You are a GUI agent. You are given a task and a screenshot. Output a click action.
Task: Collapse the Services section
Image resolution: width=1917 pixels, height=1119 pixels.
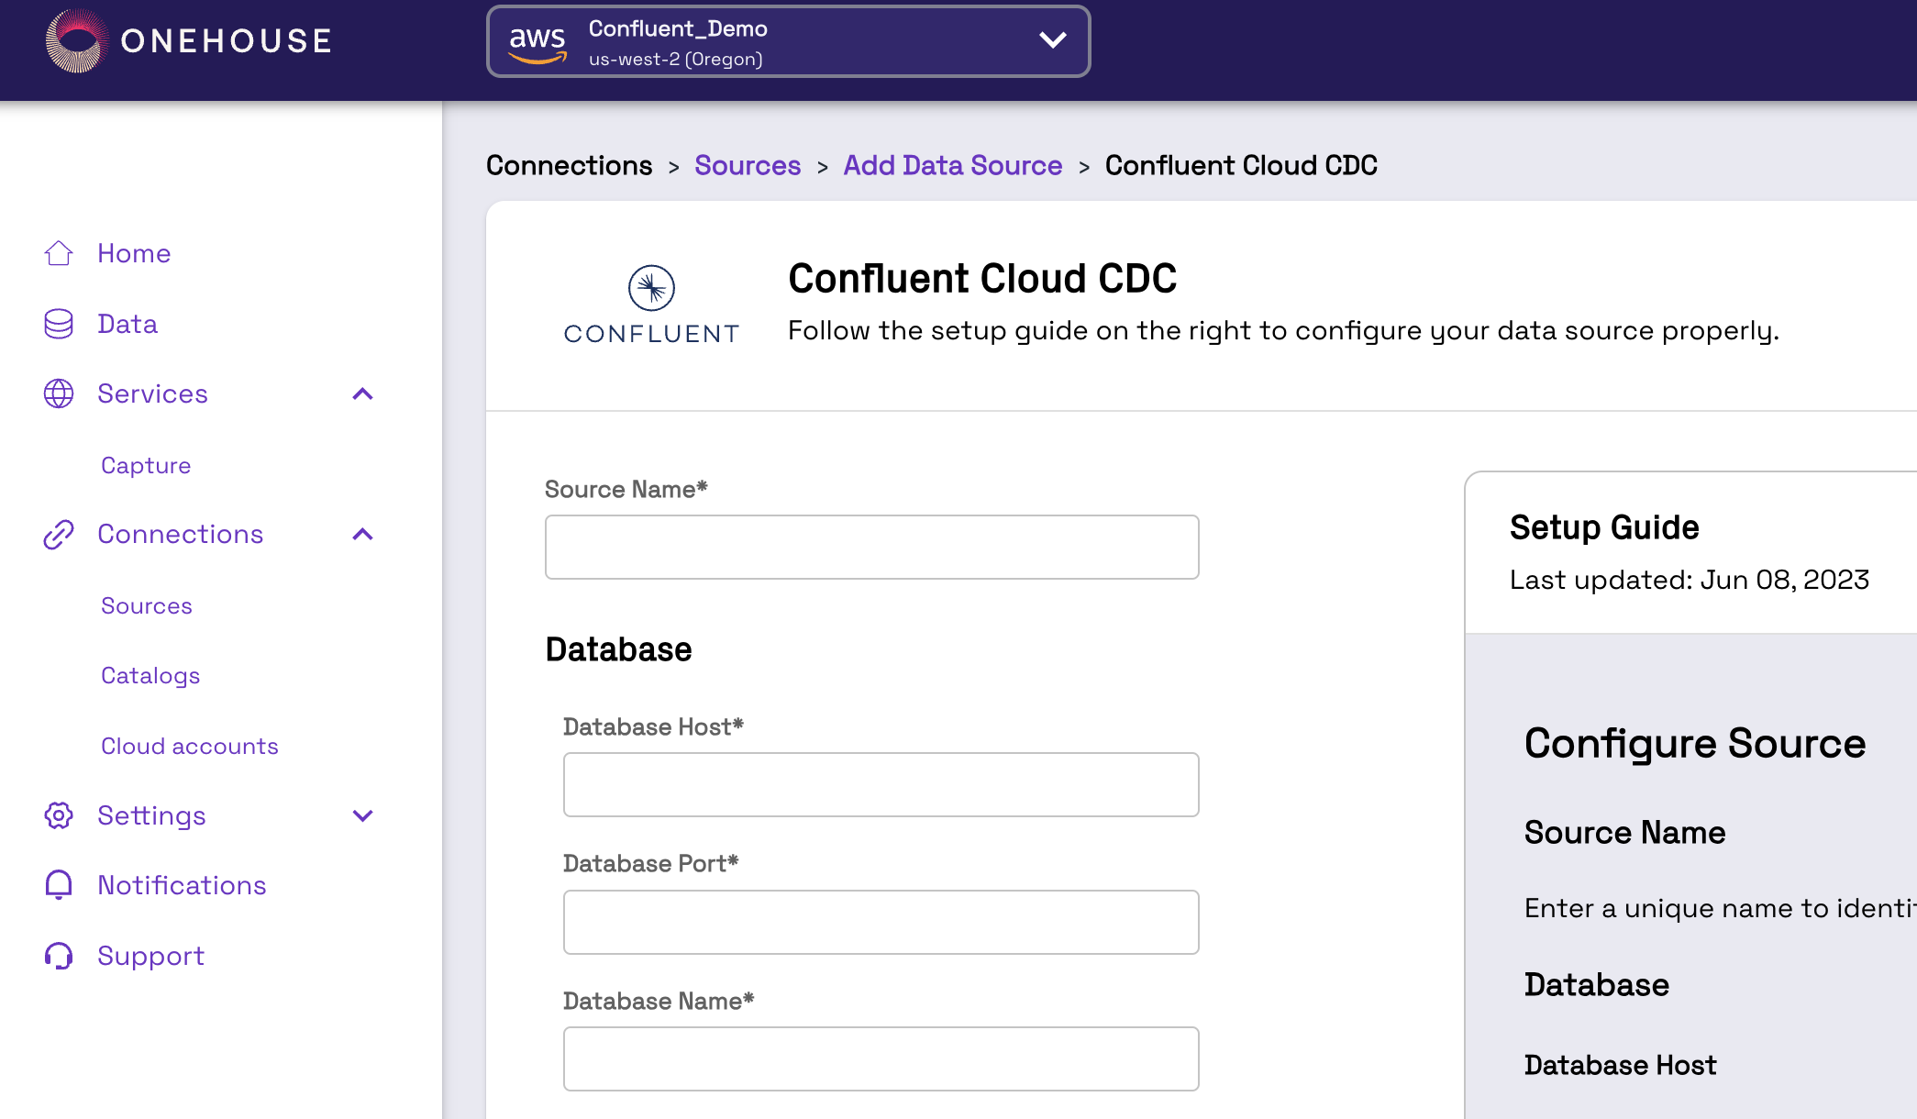click(x=363, y=393)
